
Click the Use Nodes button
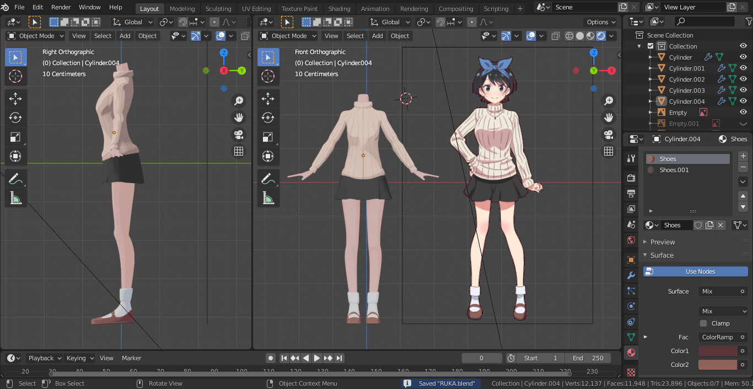point(695,271)
